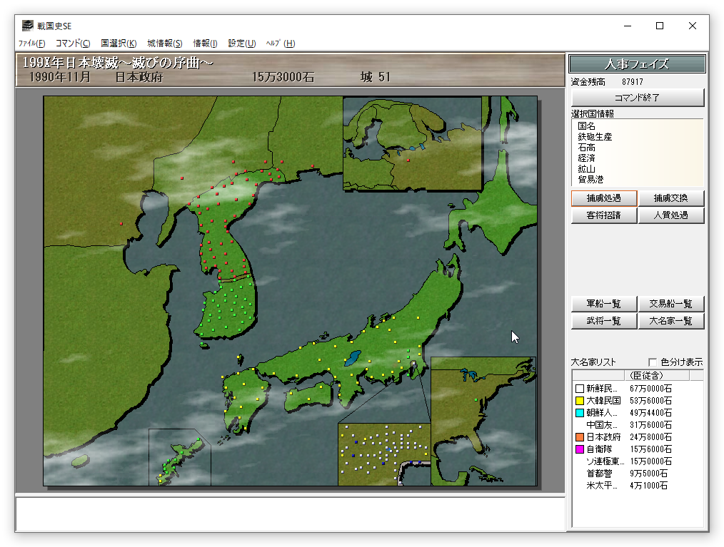724x547 pixels.
Task: Click the 捕虜処遇 button
Action: 603,198
